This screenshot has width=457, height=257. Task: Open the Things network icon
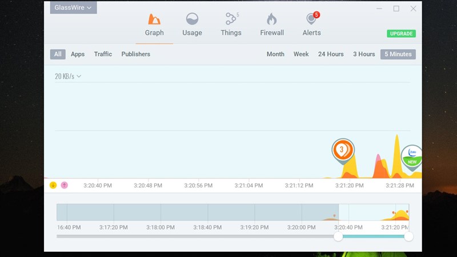click(231, 19)
